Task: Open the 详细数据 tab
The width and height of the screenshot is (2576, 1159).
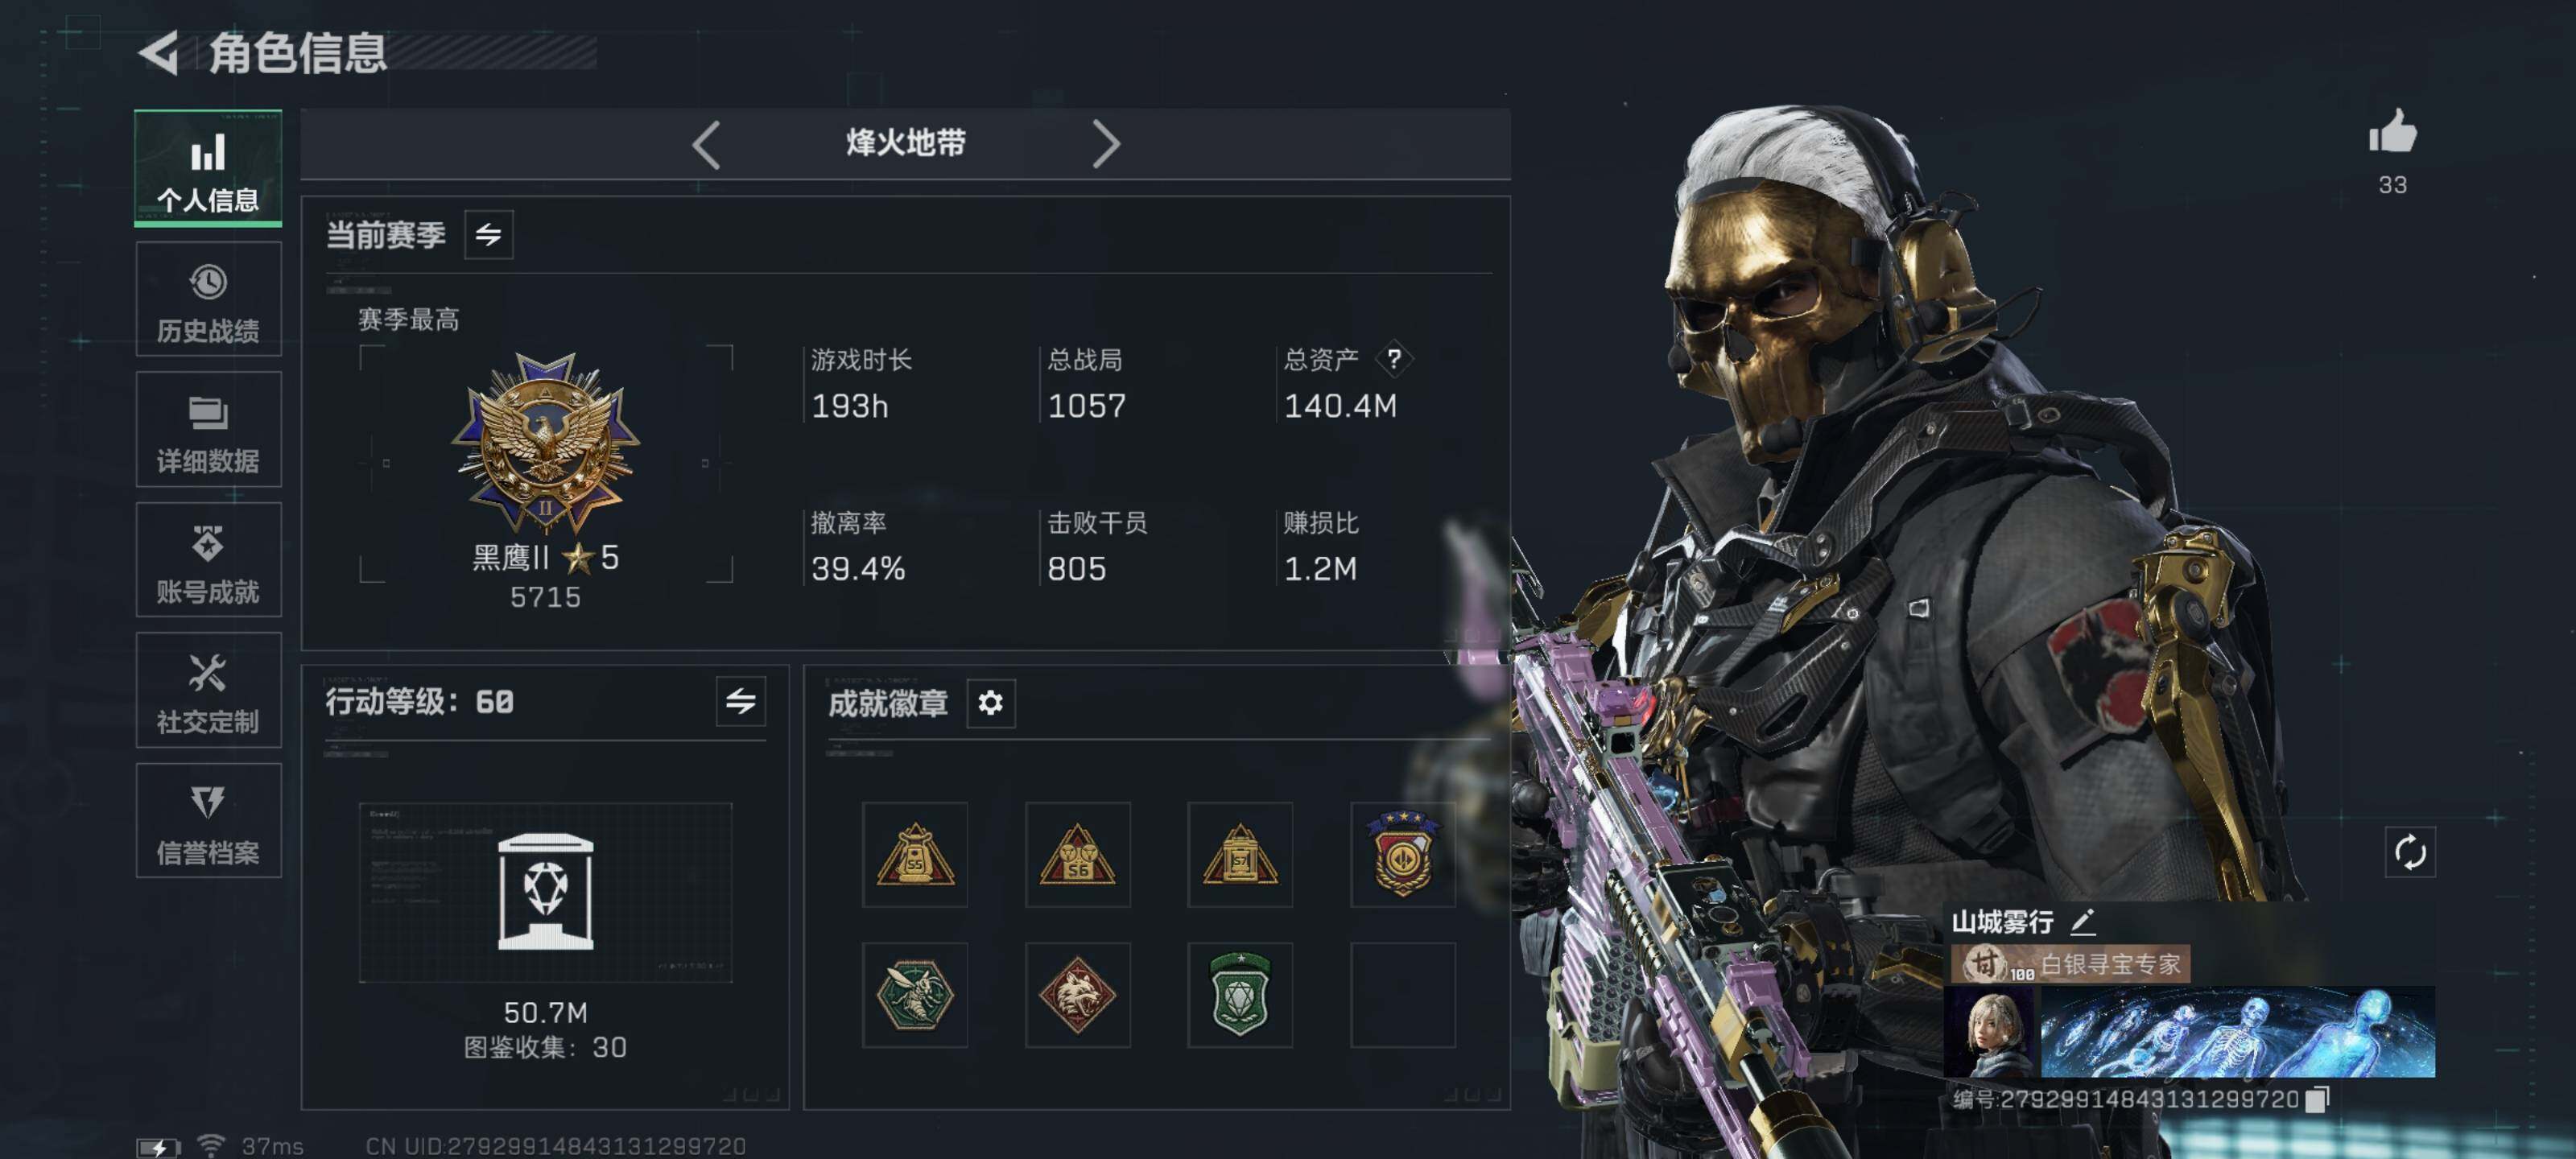Action: [208, 429]
